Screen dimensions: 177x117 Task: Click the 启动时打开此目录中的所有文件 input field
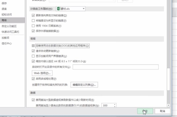[116, 67]
